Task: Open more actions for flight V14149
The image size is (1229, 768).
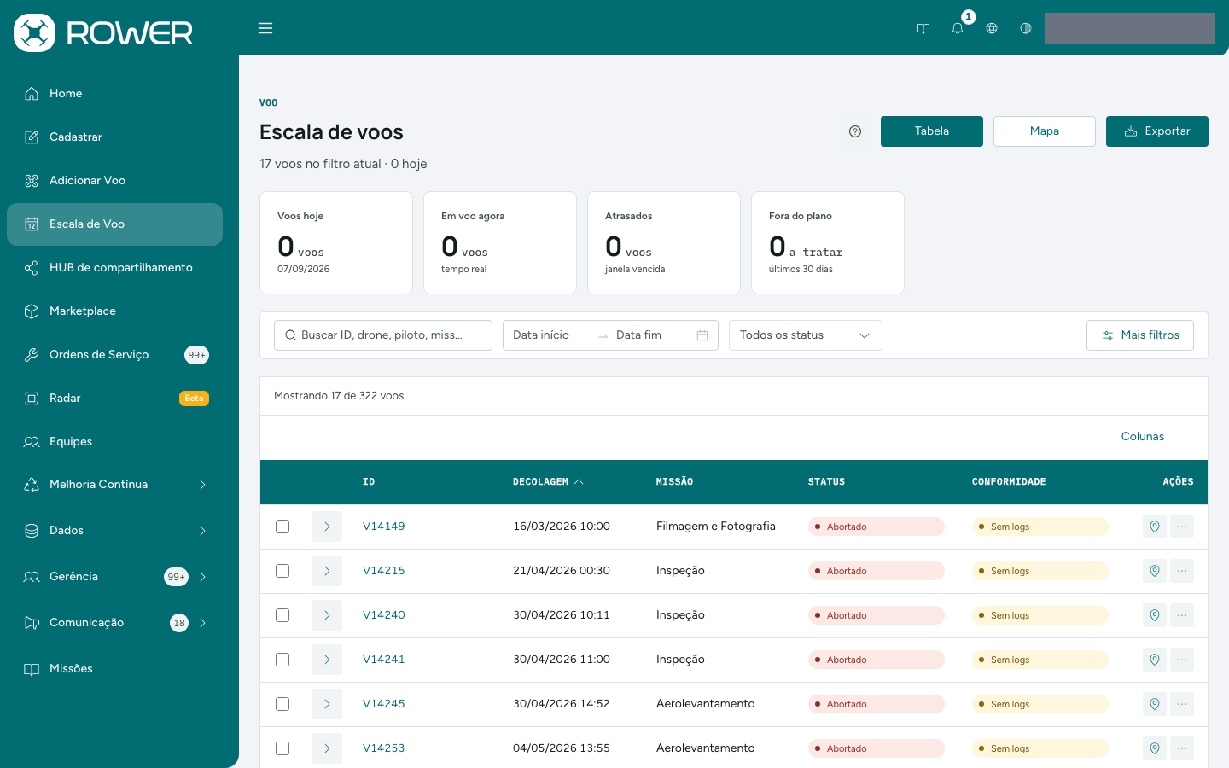Action: [1182, 527]
